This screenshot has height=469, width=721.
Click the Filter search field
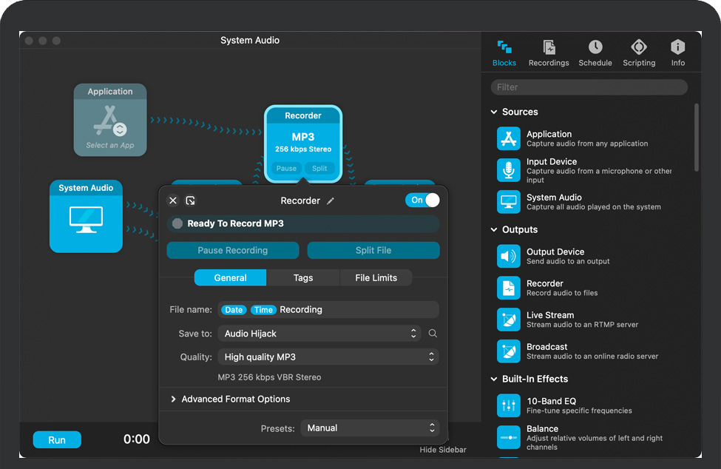tap(589, 87)
